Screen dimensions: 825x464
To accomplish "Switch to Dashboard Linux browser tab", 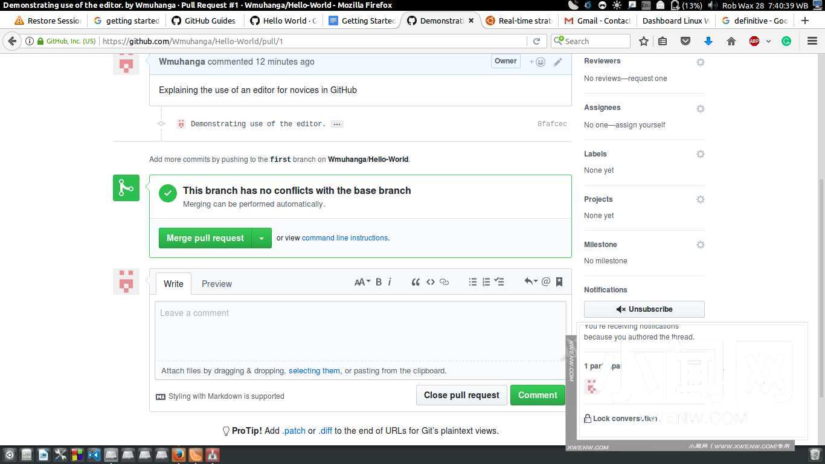I will 675,21.
